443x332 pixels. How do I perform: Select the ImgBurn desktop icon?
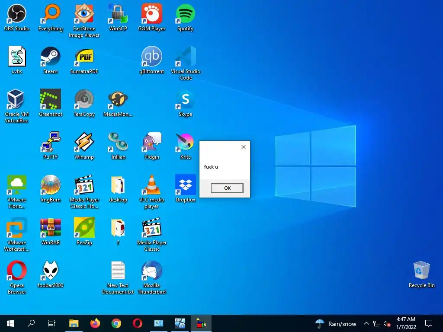(x=51, y=188)
